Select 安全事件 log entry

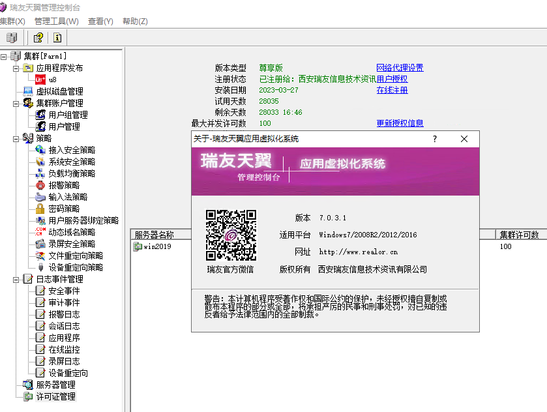(x=64, y=291)
